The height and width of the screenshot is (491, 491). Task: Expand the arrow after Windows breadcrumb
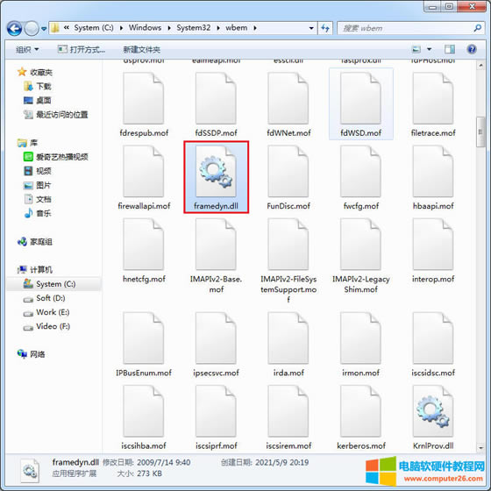[169, 28]
